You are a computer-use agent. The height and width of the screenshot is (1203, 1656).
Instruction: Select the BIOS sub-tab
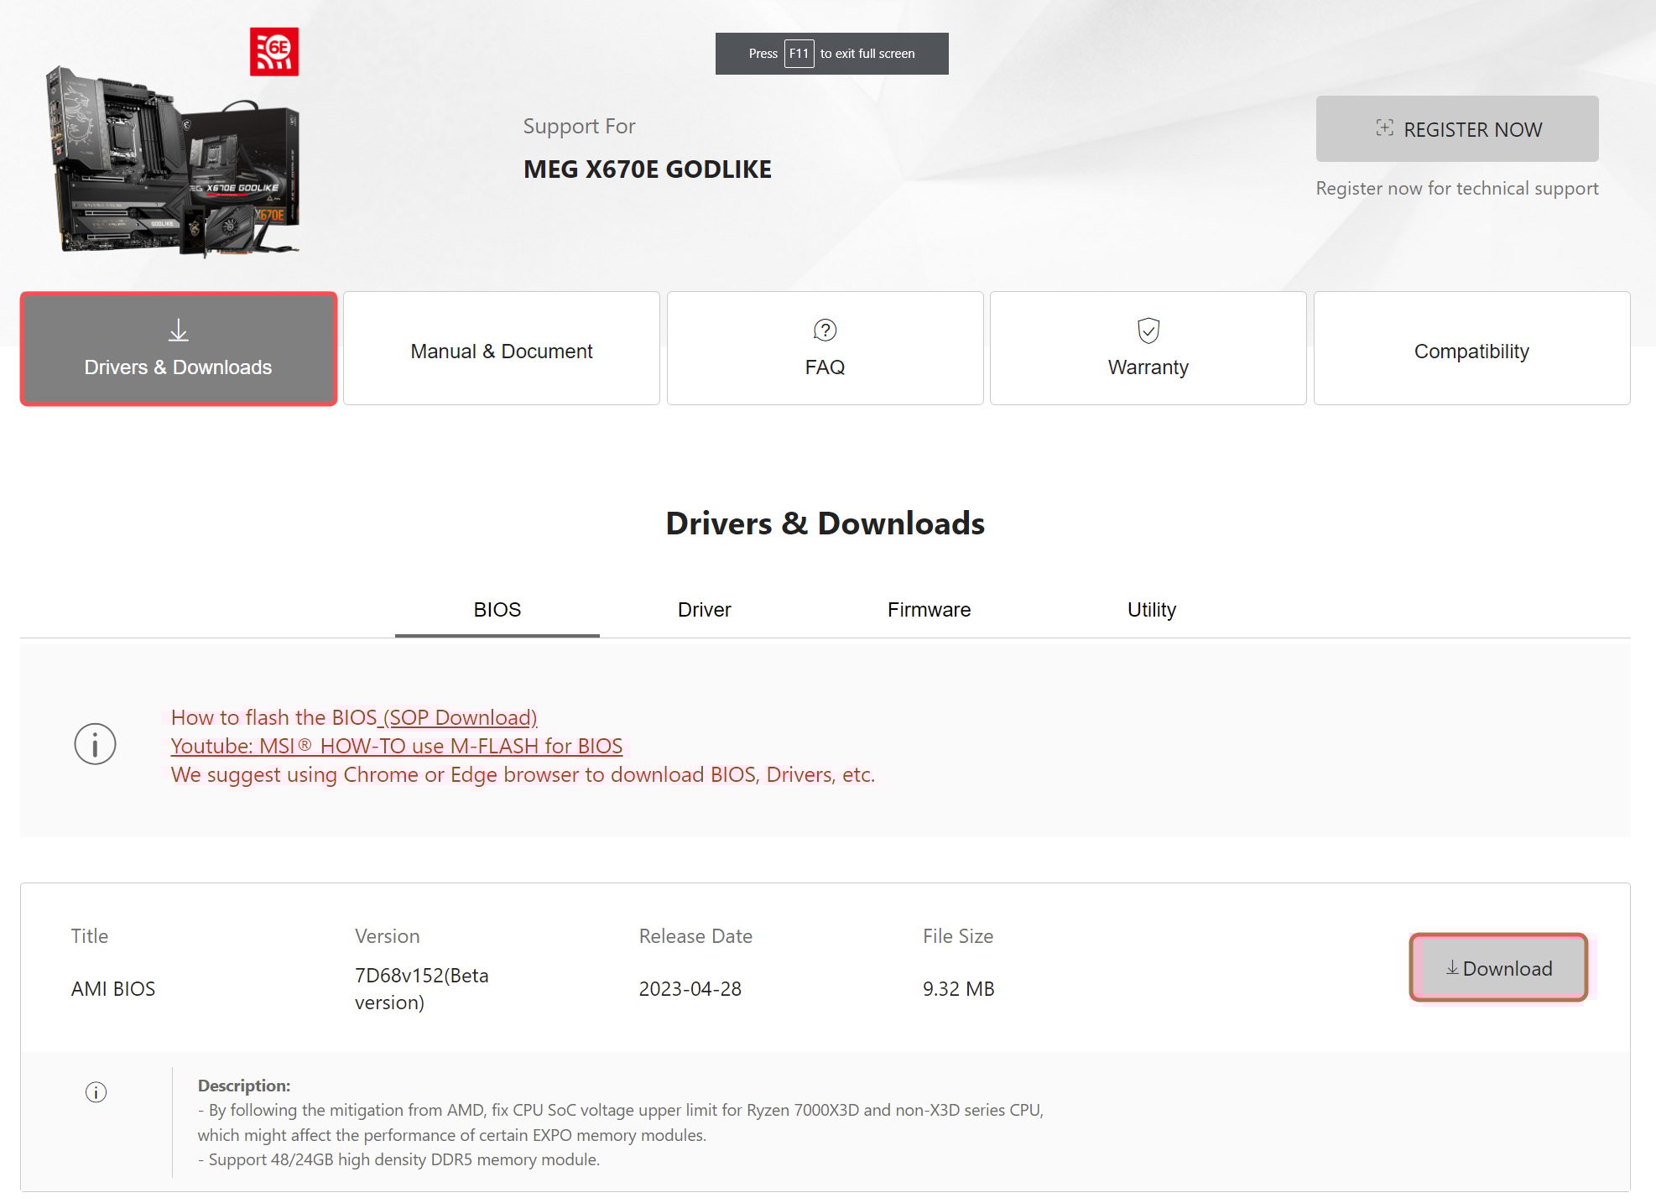coord(497,610)
